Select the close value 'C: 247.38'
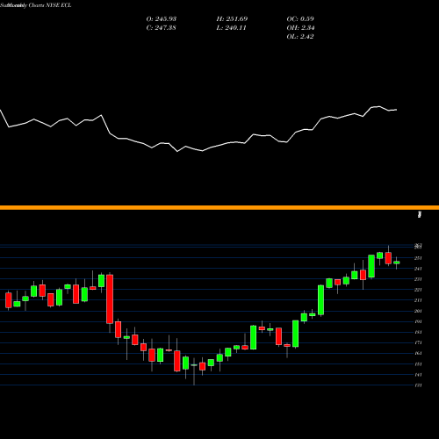This screenshot has height=439, width=439. pos(162,28)
